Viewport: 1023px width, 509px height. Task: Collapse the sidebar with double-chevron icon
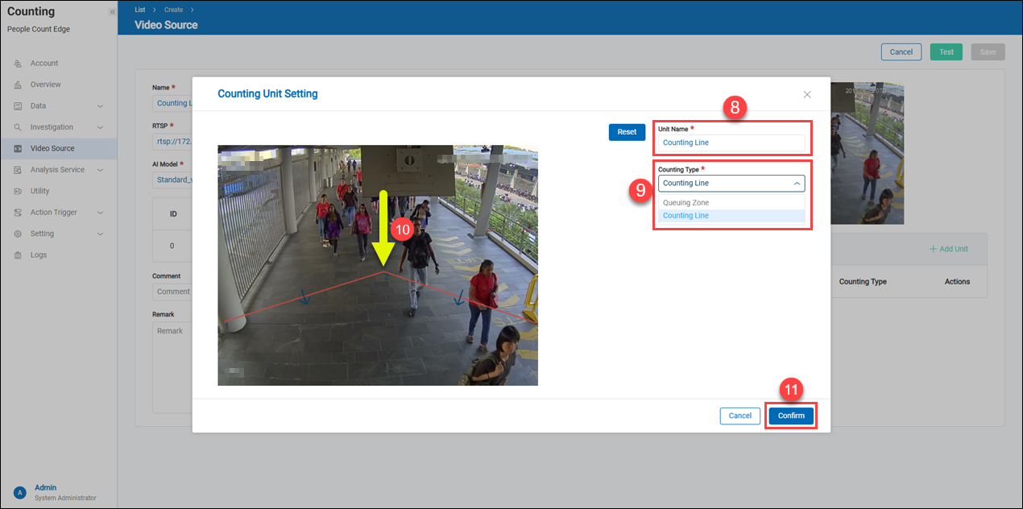click(x=111, y=13)
